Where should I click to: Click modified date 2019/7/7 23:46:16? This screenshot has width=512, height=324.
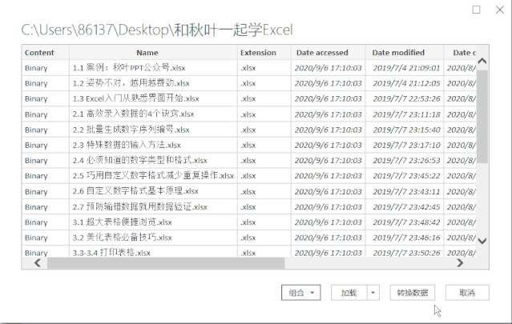(406, 238)
